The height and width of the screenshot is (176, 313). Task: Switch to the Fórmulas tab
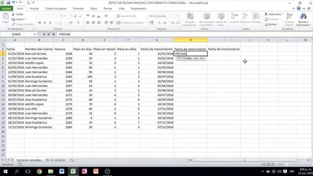coord(78,8)
